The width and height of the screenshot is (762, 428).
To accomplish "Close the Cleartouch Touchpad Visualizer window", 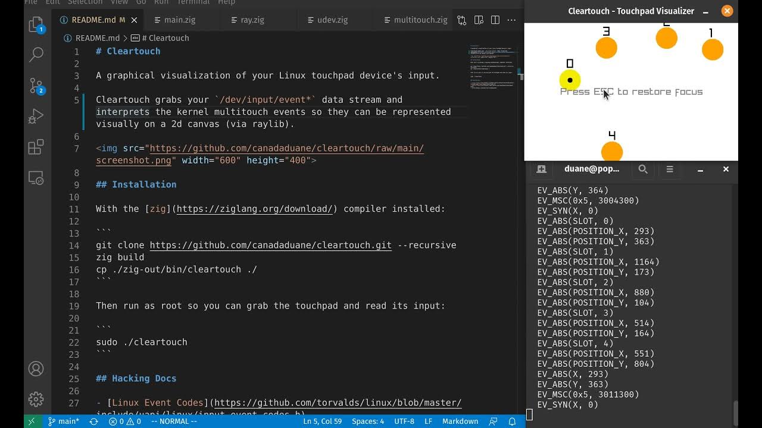I will (x=727, y=11).
